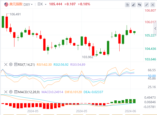Click the 105.444 current price

tap(56, 4)
